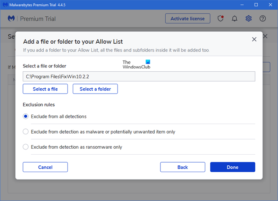Click the Select a file button
Screen dimensions: 278x201
tap(45, 89)
